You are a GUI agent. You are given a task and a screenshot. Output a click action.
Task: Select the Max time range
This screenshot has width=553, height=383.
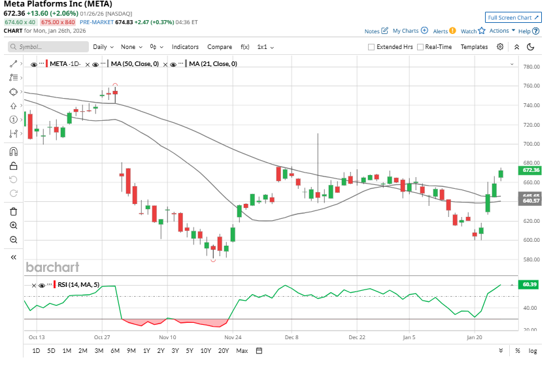[x=242, y=350]
